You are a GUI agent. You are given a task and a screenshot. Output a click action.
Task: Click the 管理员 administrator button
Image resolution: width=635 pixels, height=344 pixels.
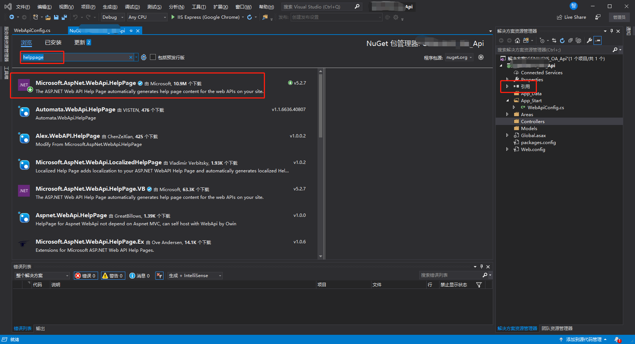619,17
